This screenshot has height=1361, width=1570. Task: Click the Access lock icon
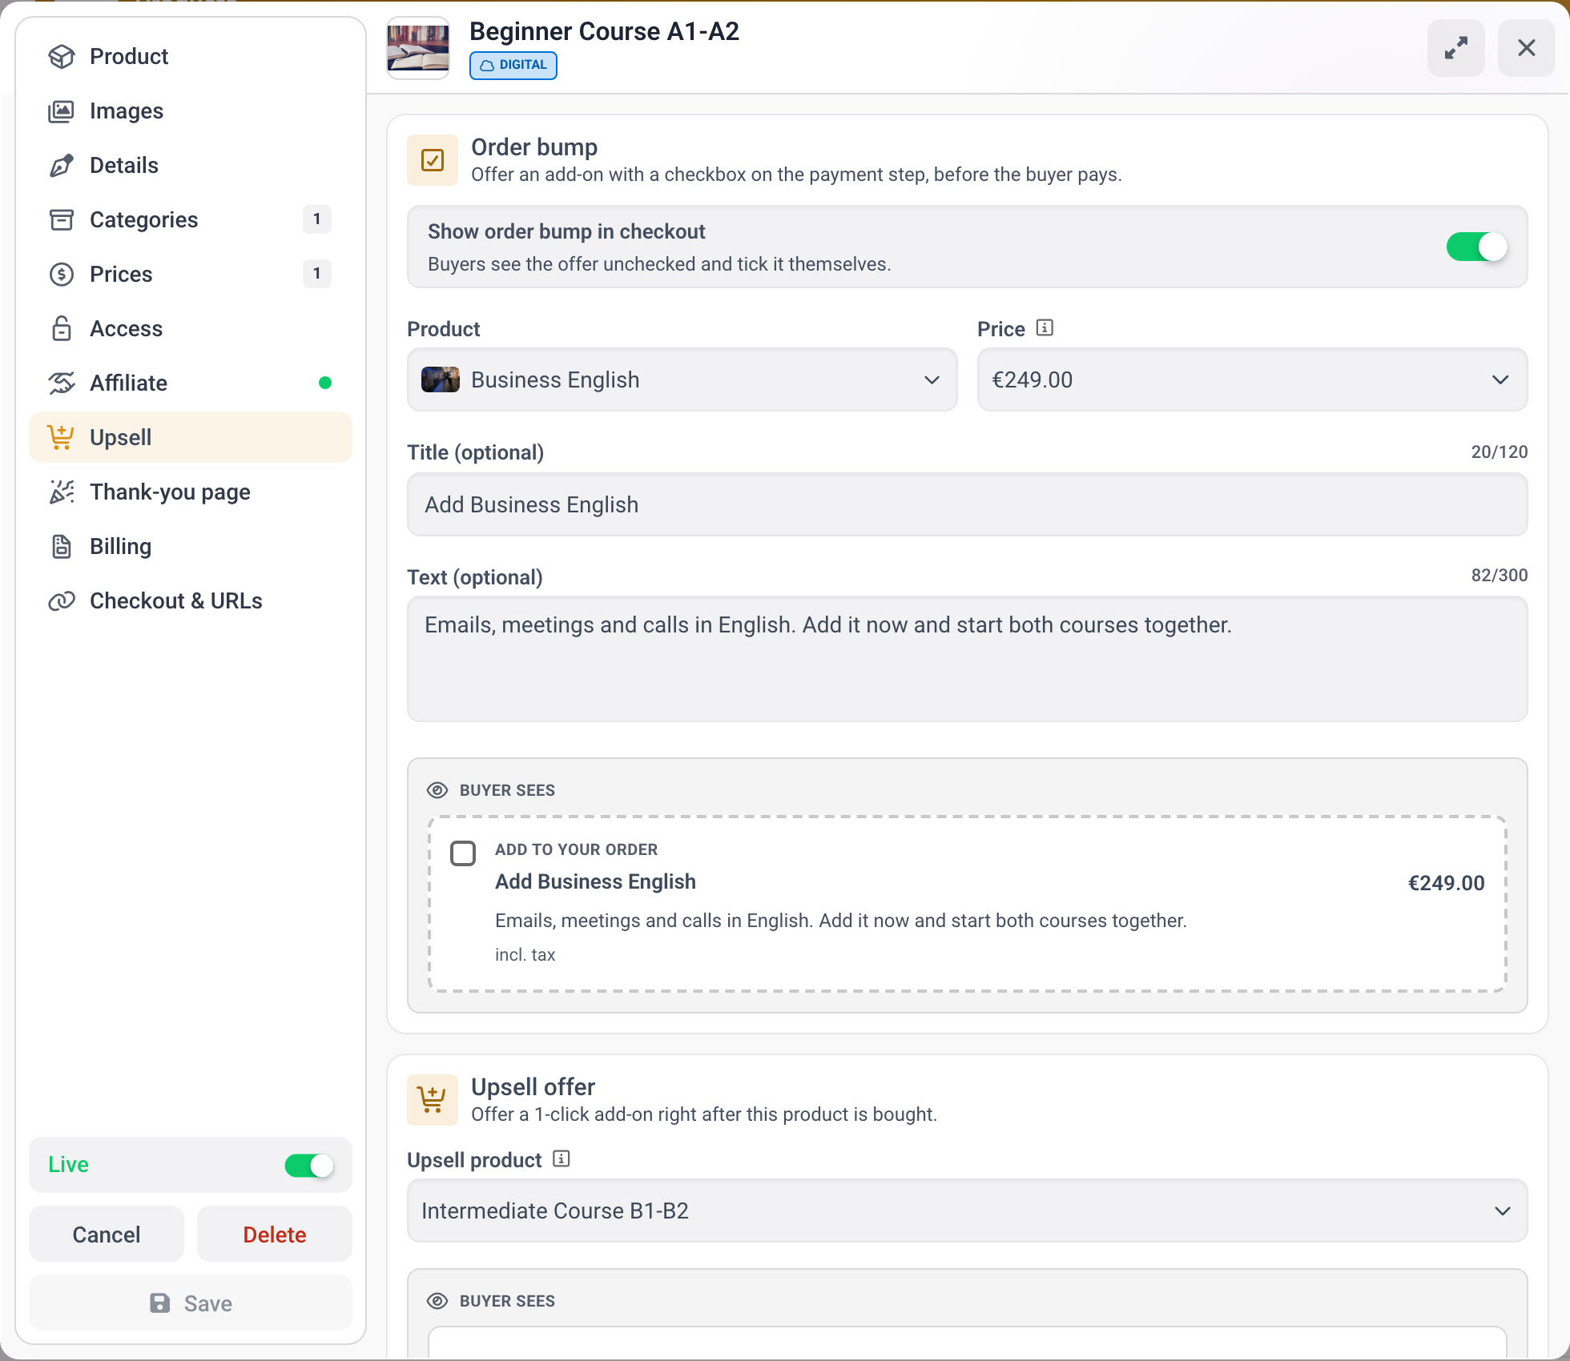click(x=62, y=328)
